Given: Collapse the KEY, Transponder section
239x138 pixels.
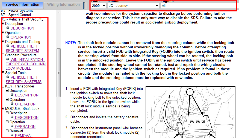Looking at the screenshot, I should (3, 86).
